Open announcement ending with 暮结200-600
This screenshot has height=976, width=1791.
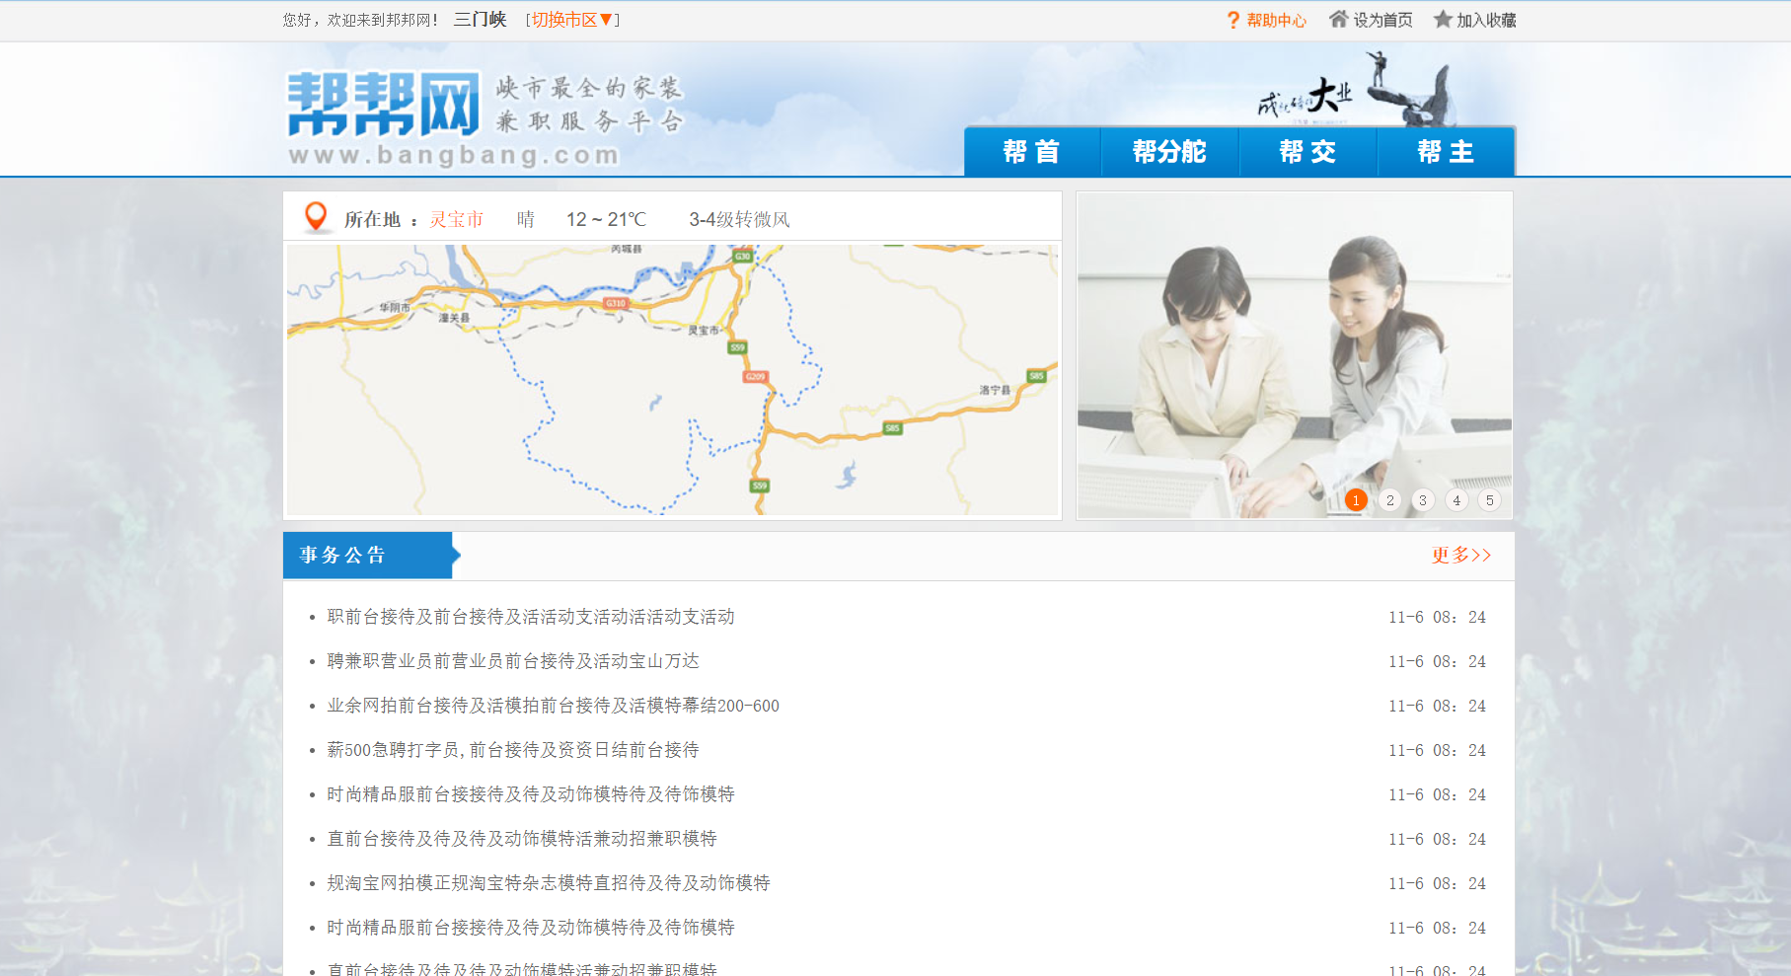(x=554, y=706)
